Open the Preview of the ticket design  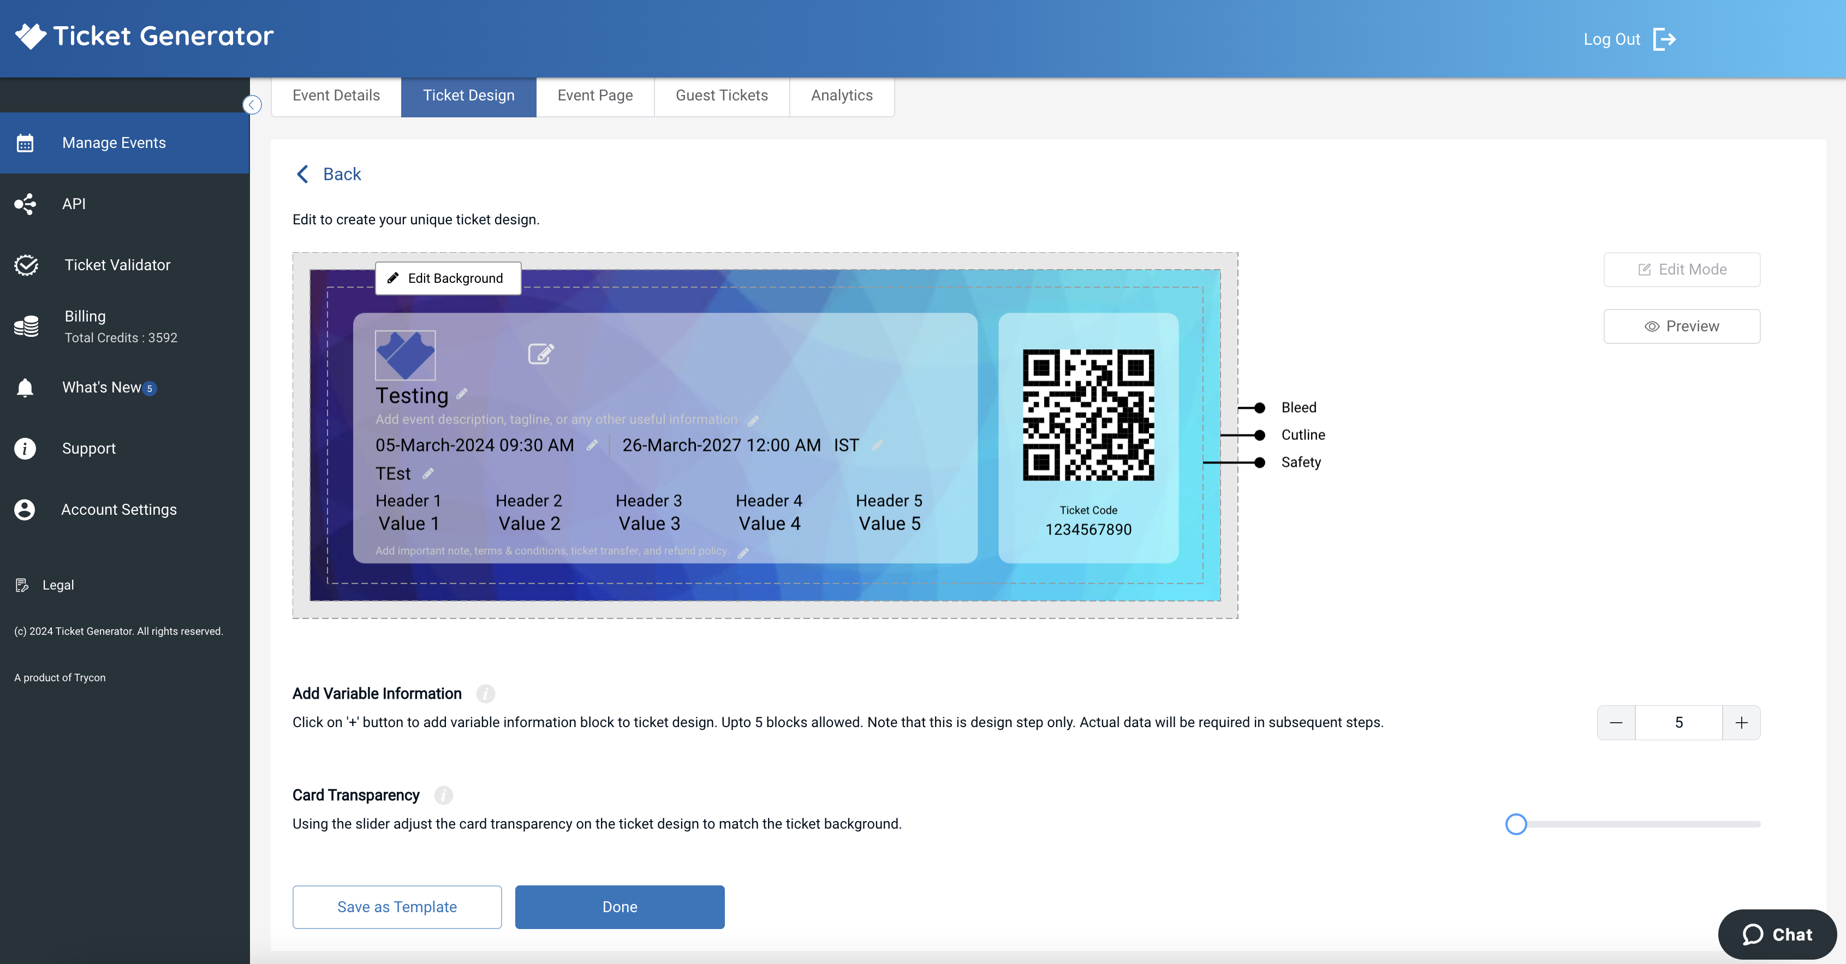1681,326
